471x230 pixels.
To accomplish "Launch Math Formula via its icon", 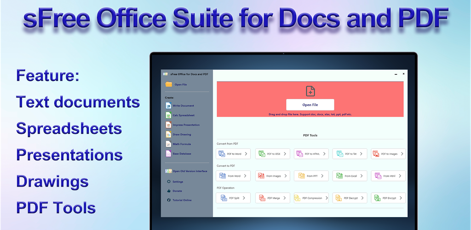I will [169, 144].
